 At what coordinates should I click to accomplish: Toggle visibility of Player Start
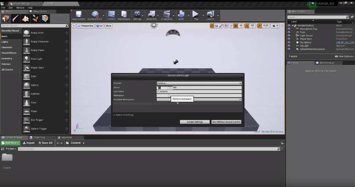click(x=289, y=39)
